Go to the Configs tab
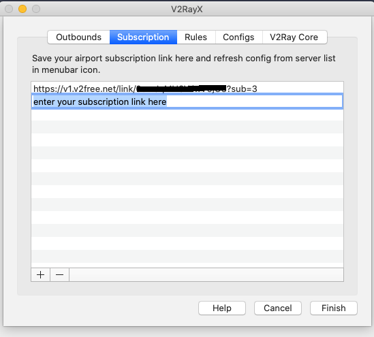Viewport: 374px width, 337px height. [238, 37]
